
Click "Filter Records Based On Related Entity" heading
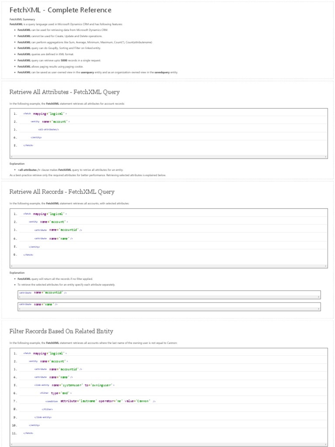(61, 331)
